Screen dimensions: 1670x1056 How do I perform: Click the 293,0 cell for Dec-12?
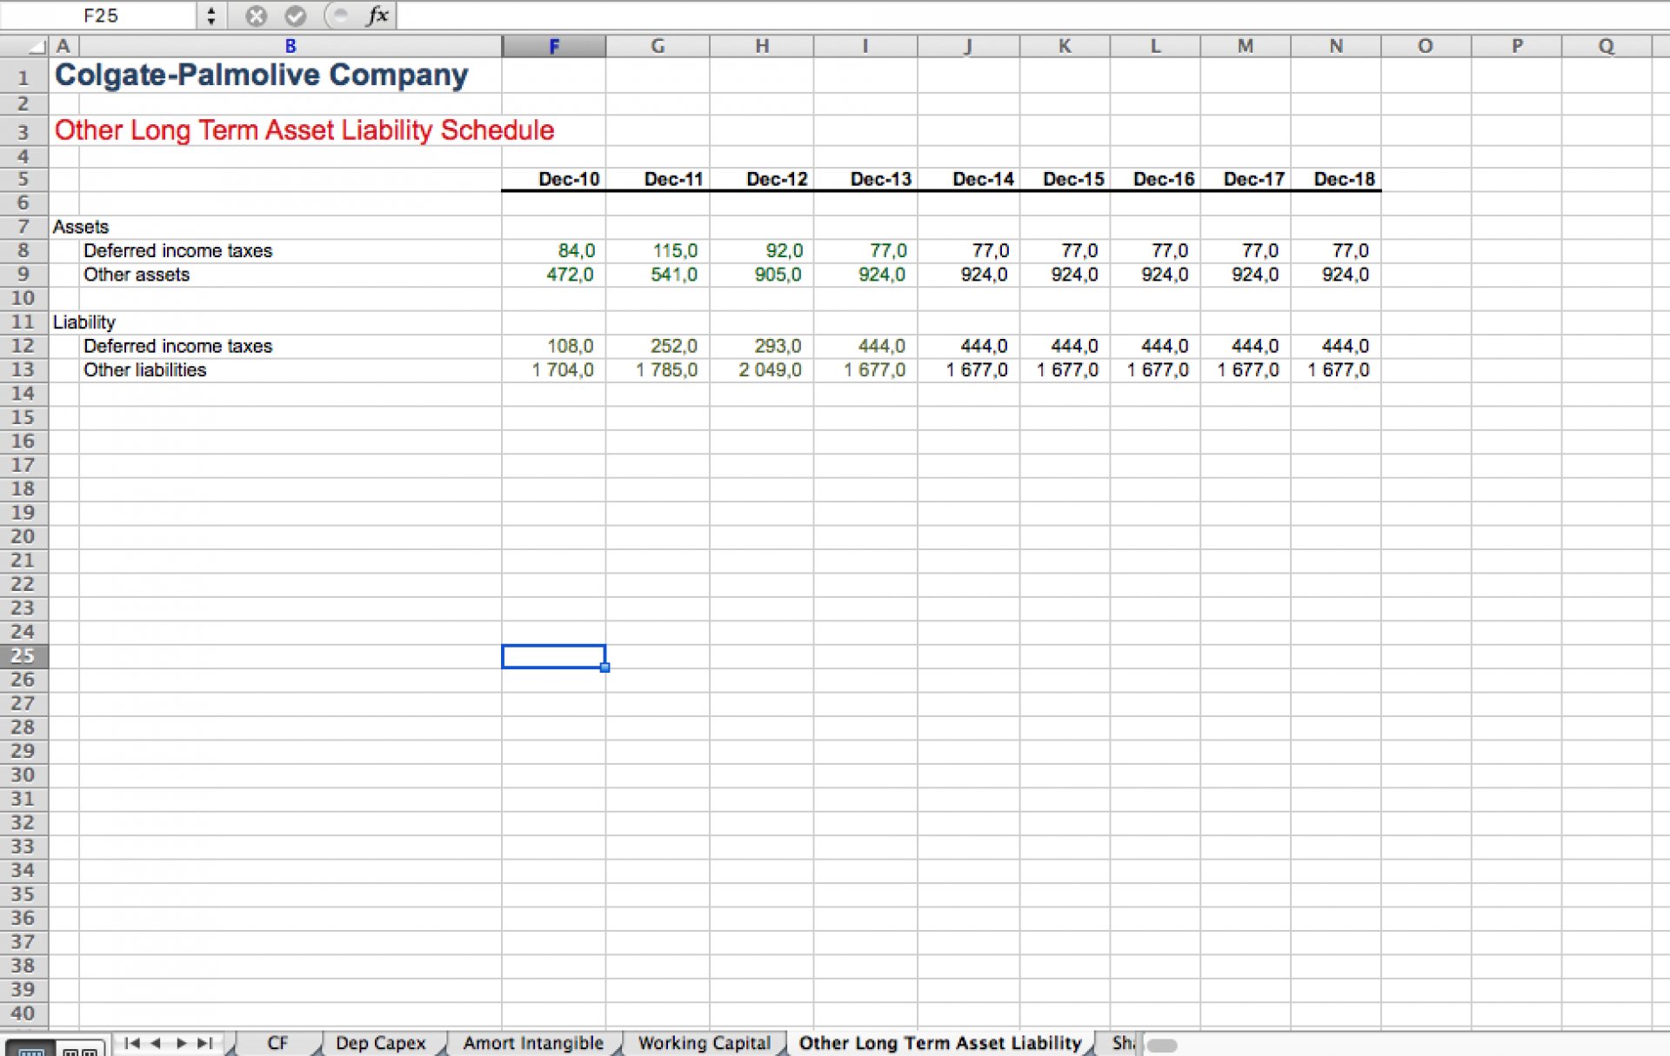tap(762, 346)
